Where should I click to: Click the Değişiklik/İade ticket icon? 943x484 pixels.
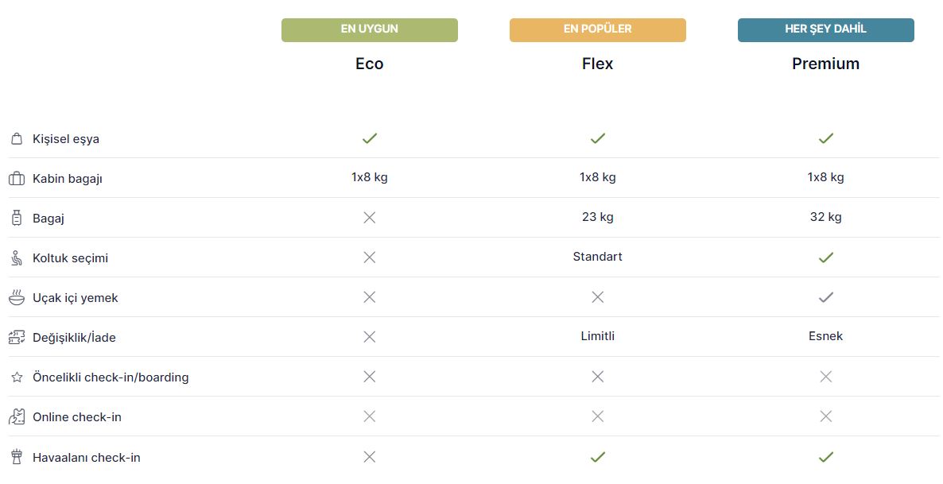point(17,337)
